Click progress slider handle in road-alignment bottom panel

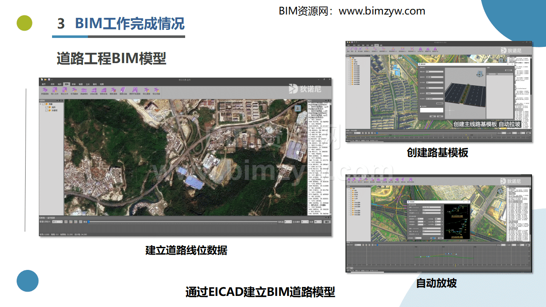pyautogui.click(x=89, y=222)
